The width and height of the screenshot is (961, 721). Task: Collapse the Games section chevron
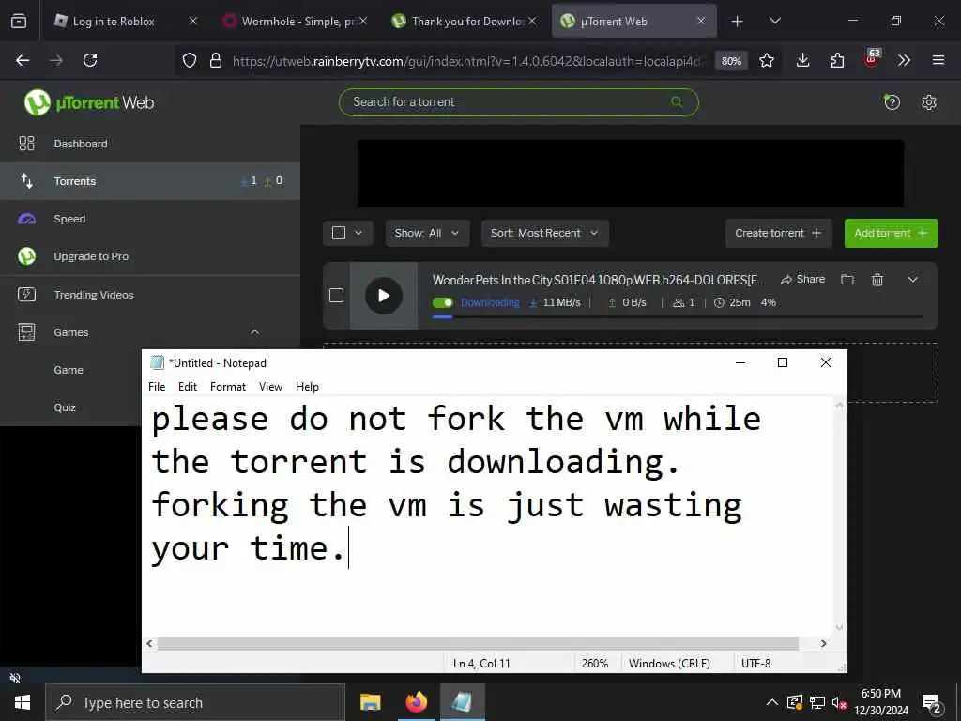[254, 332]
